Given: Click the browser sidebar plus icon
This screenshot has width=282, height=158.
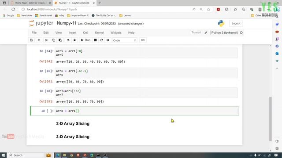Looking at the screenshot, I should [277, 68].
